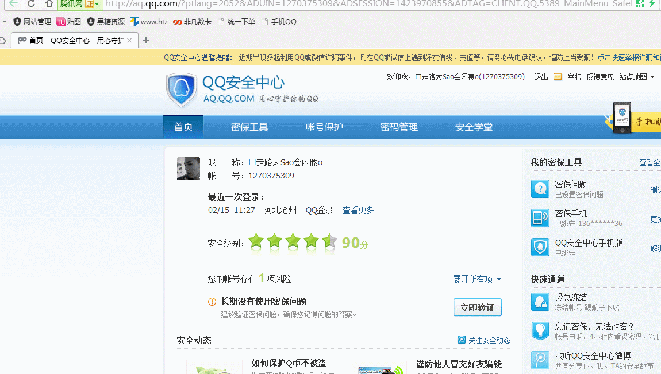Open the 如何保护Q币不被盗 article
The height and width of the screenshot is (374, 661).
pyautogui.click(x=289, y=363)
